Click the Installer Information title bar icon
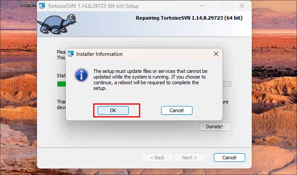The height and width of the screenshot is (175, 297). (71, 54)
